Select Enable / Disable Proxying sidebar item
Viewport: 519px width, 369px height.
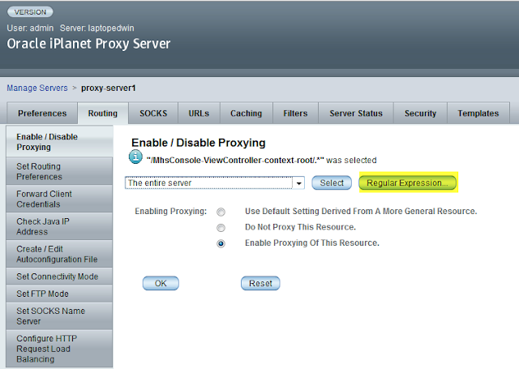click(59, 142)
